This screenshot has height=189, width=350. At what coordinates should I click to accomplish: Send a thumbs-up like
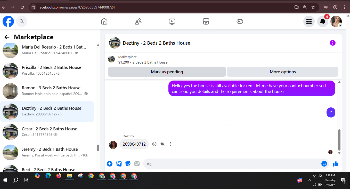tap(336, 164)
